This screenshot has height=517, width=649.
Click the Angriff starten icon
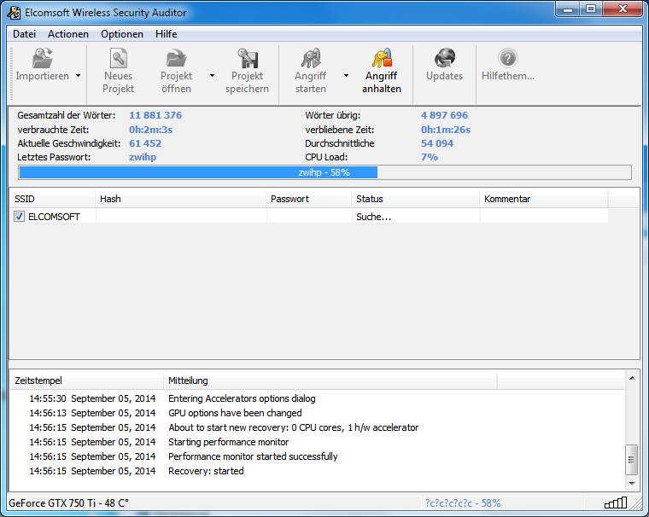click(310, 60)
